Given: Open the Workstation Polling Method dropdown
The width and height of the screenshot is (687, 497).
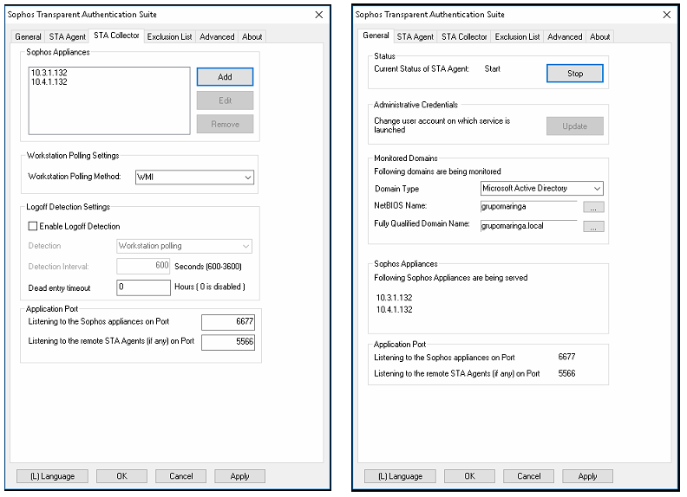Looking at the screenshot, I should [194, 177].
